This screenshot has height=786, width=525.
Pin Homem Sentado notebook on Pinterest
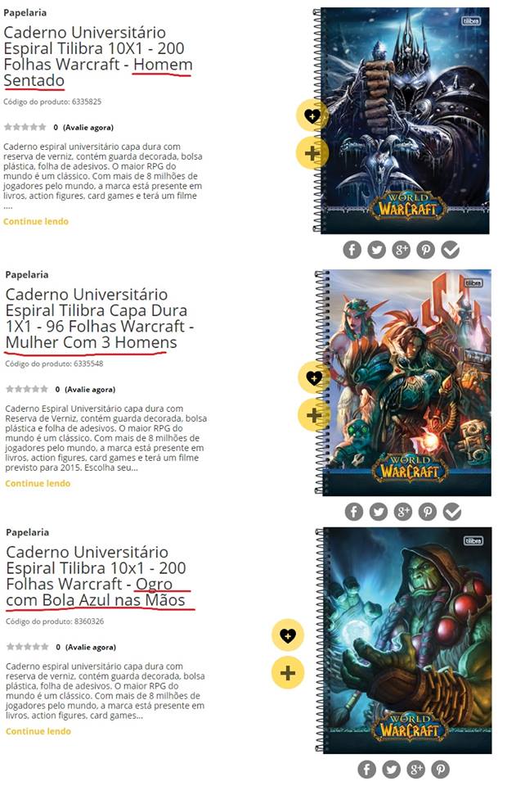point(425,250)
